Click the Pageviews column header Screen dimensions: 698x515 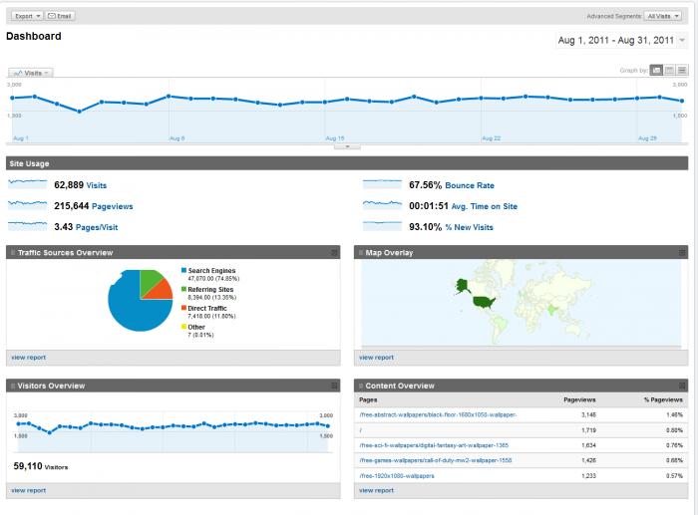[x=579, y=399]
